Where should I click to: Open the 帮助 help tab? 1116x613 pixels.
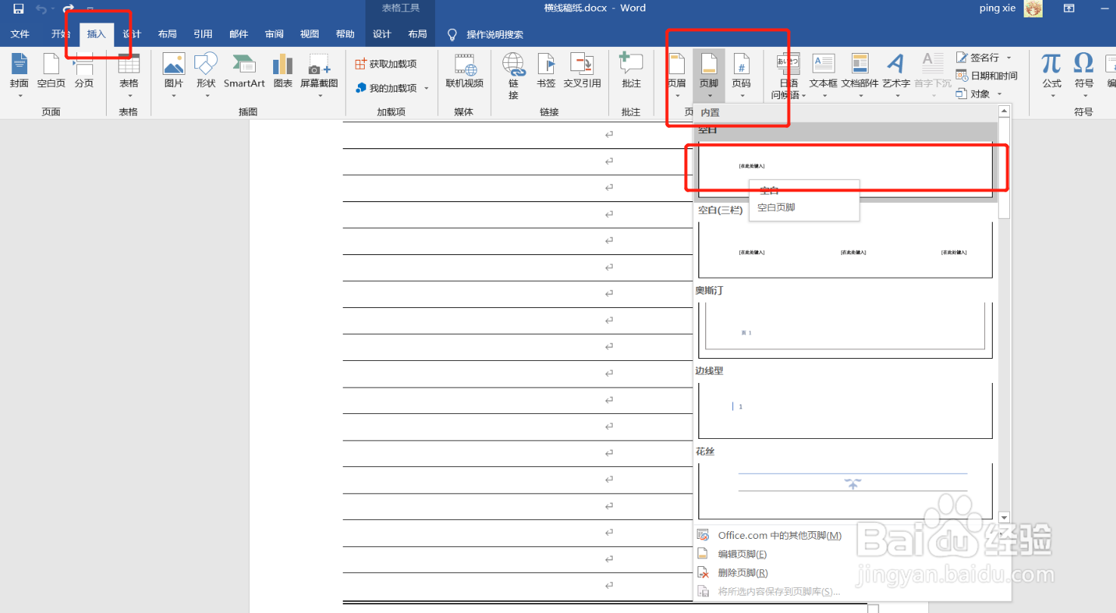point(345,34)
